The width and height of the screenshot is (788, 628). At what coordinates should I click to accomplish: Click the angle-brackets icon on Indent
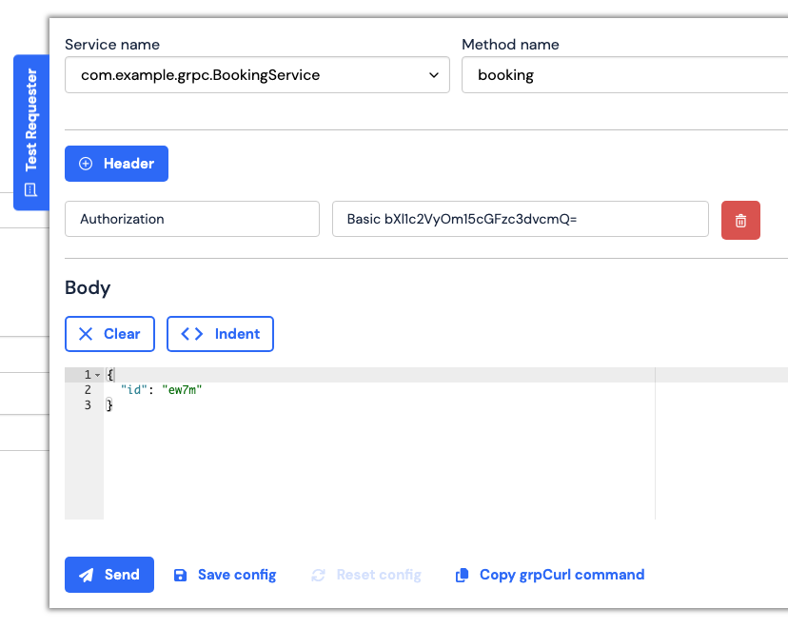tap(193, 333)
